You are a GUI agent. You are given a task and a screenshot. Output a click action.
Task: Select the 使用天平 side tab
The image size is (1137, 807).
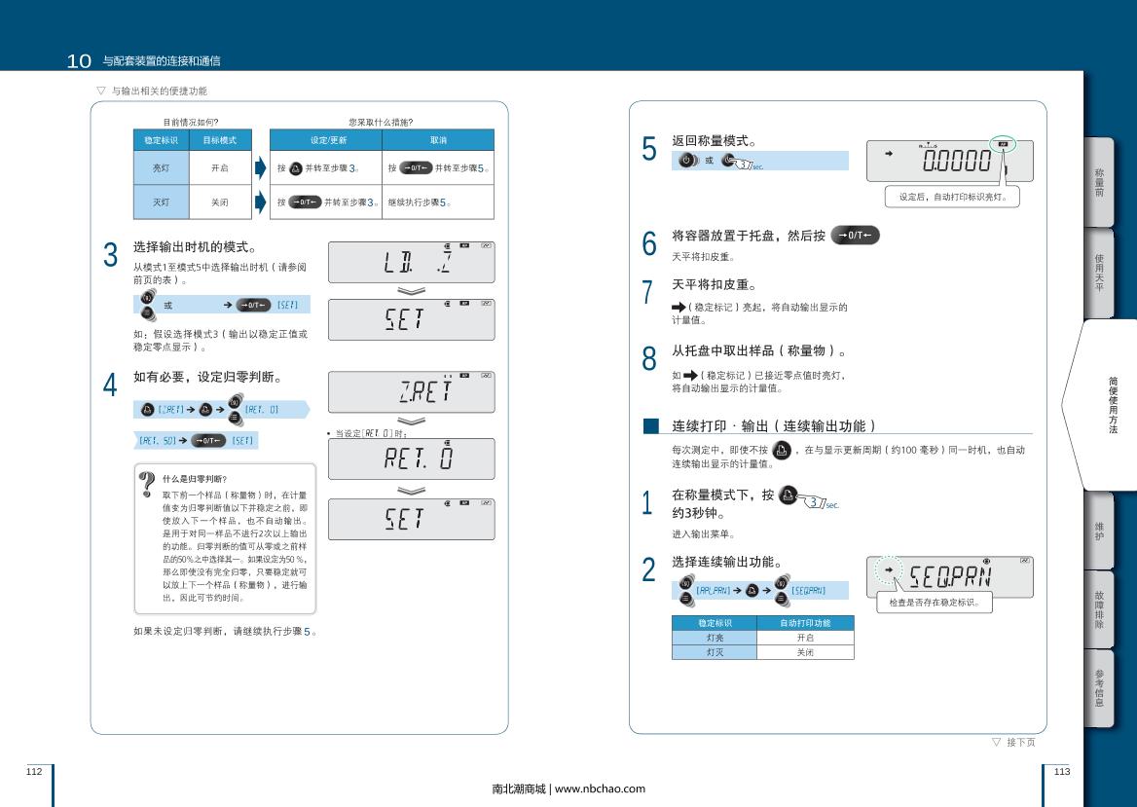[1099, 274]
